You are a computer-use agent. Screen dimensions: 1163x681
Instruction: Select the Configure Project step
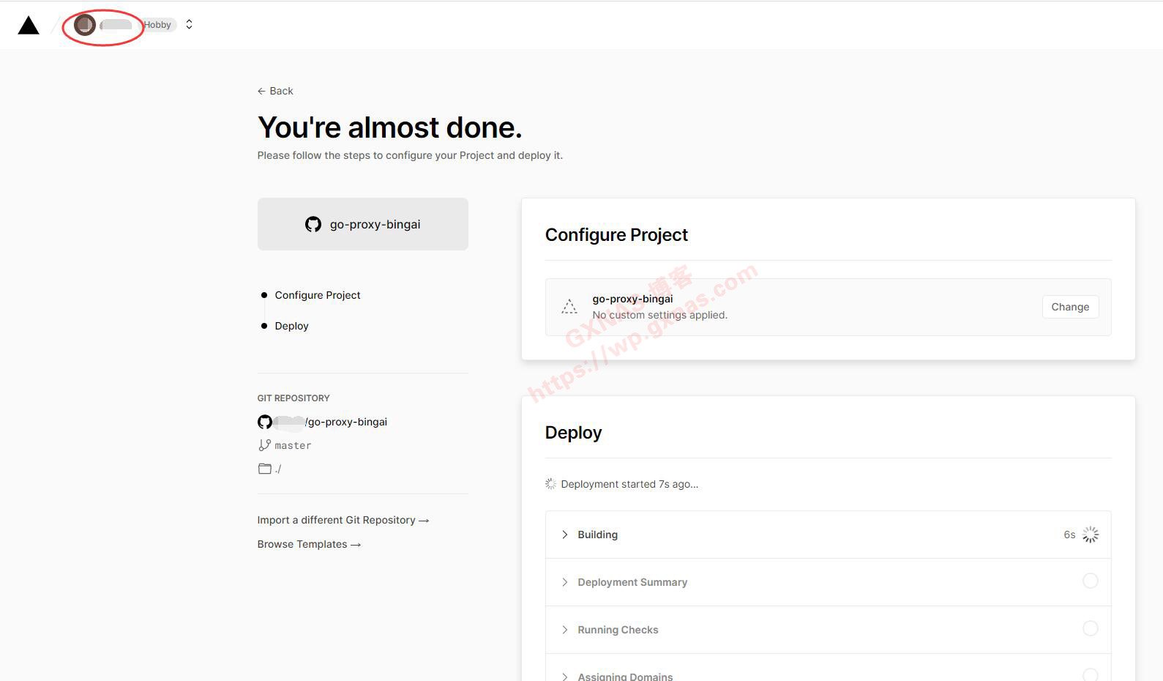317,295
